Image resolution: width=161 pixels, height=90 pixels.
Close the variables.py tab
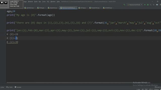pyautogui.click(x=113, y=8)
